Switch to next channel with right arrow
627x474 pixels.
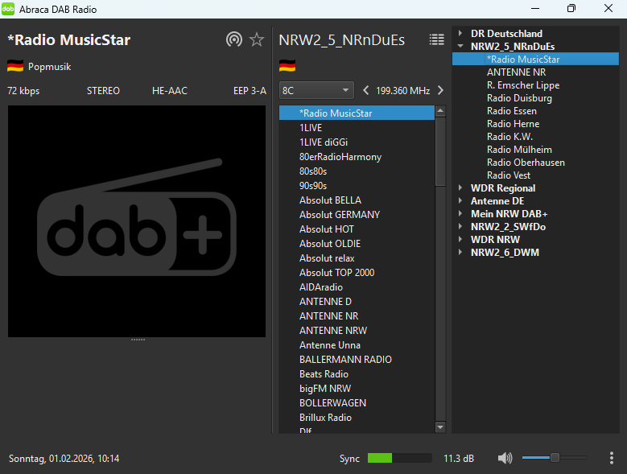440,90
